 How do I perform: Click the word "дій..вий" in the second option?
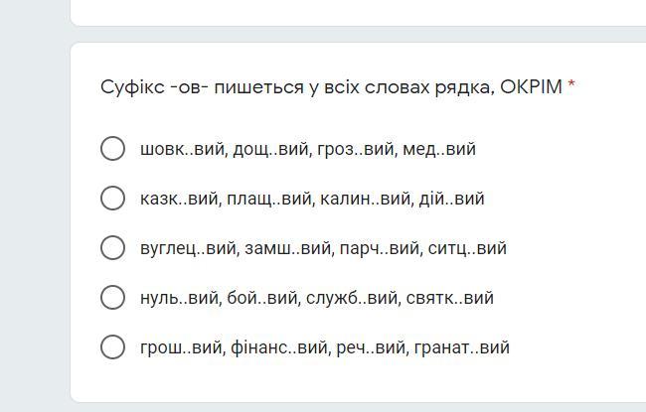[x=452, y=199]
